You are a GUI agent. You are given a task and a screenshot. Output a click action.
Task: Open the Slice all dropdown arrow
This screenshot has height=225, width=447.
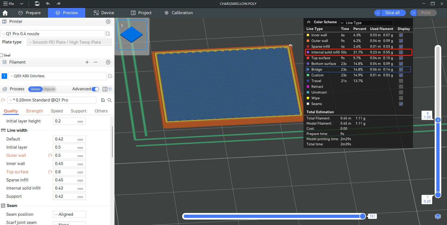tap(378, 13)
